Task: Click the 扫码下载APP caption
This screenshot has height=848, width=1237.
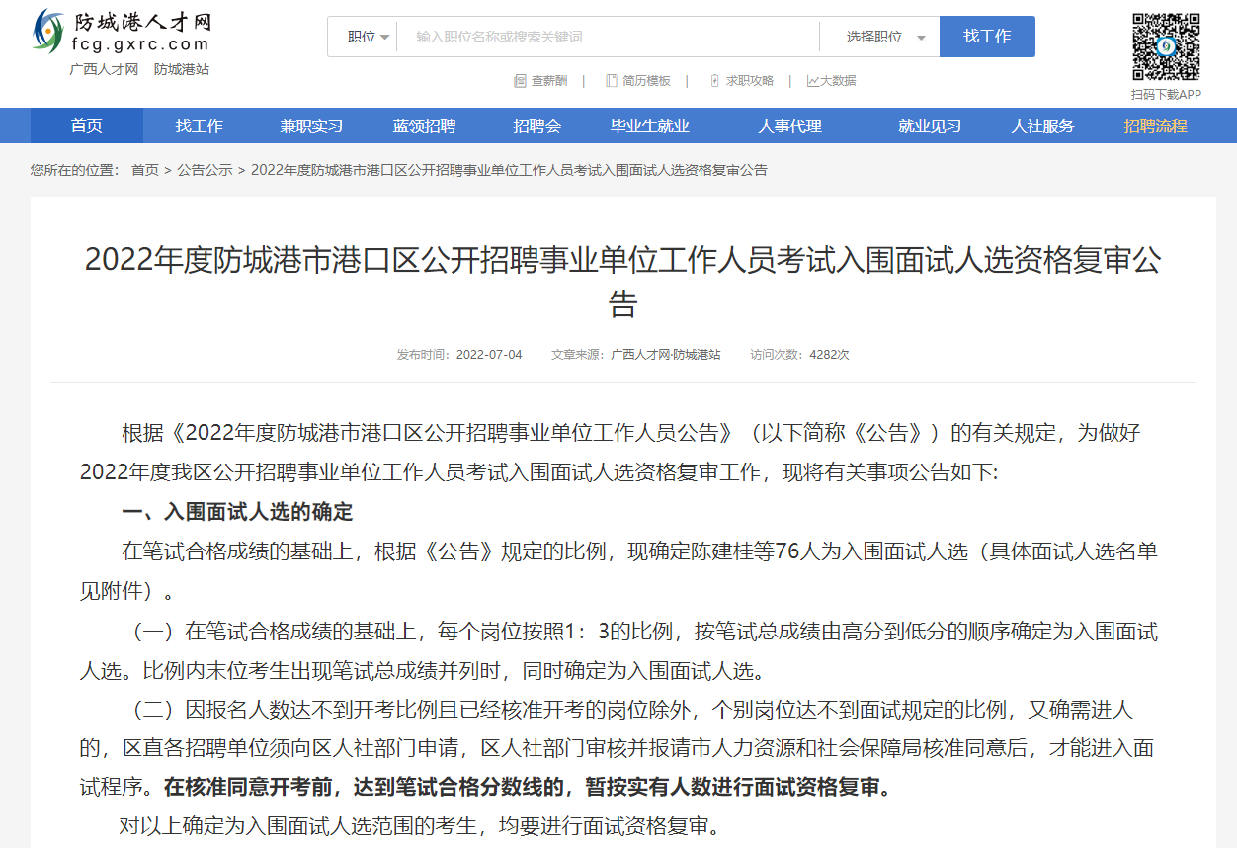Action: click(1166, 95)
